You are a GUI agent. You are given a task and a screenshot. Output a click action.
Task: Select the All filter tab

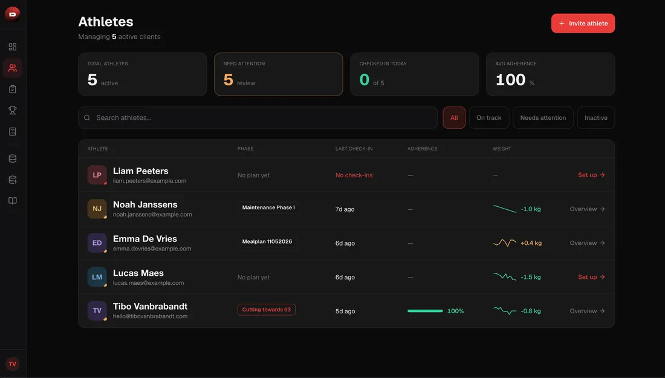[x=454, y=117]
